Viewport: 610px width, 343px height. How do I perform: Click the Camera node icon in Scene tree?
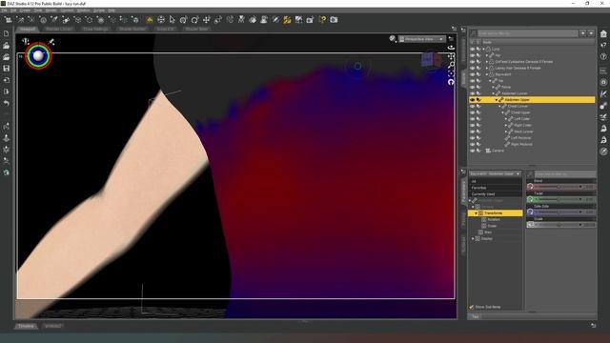point(488,151)
